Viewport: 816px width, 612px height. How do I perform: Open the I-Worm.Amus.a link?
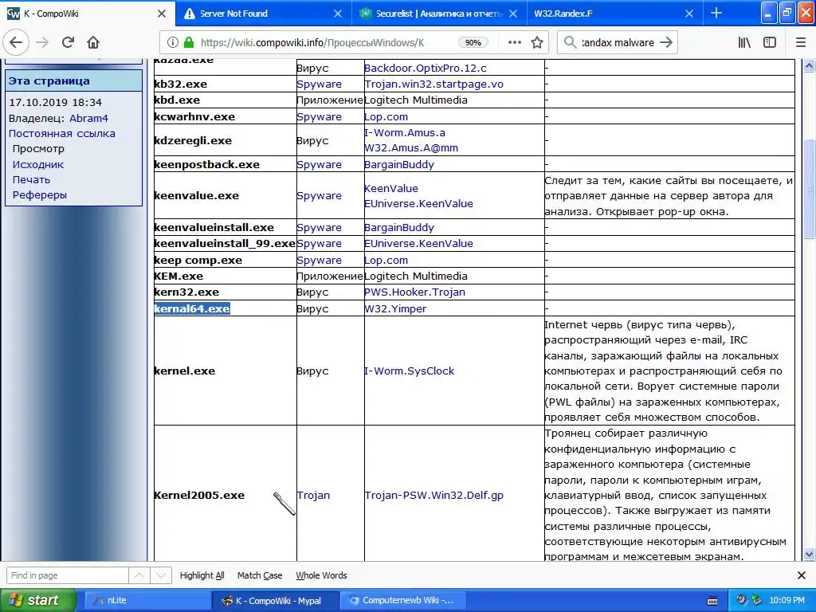point(404,132)
